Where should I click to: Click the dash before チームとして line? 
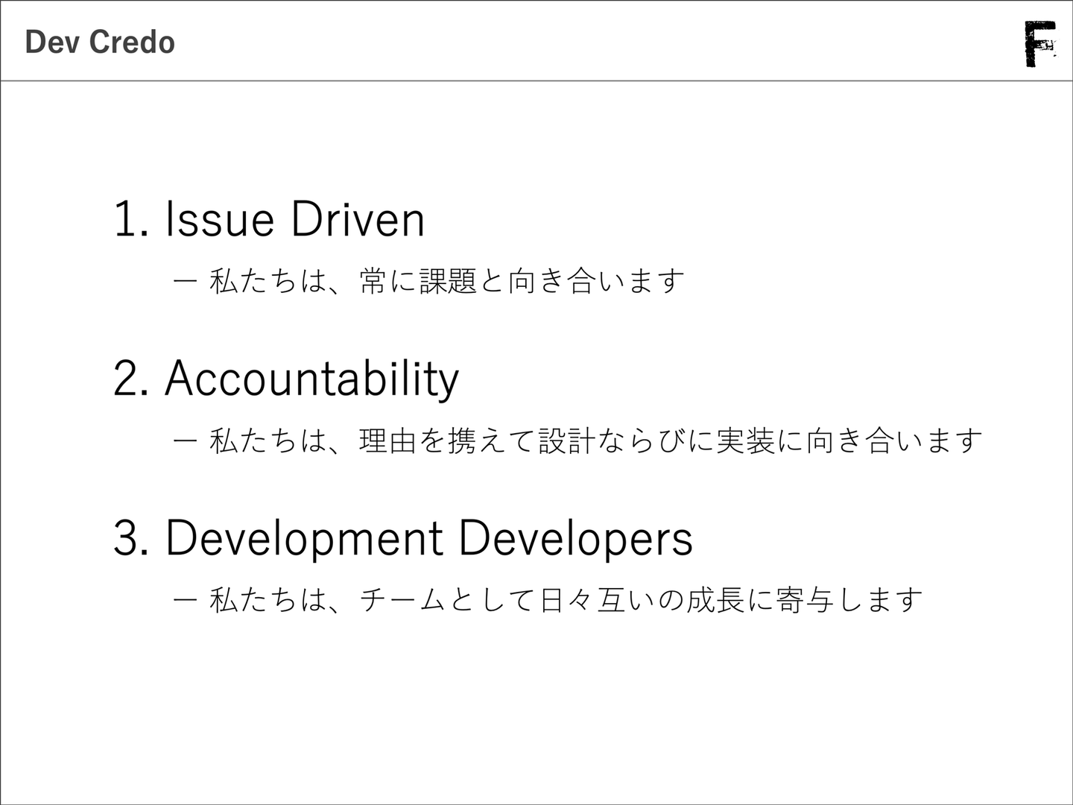tap(185, 600)
